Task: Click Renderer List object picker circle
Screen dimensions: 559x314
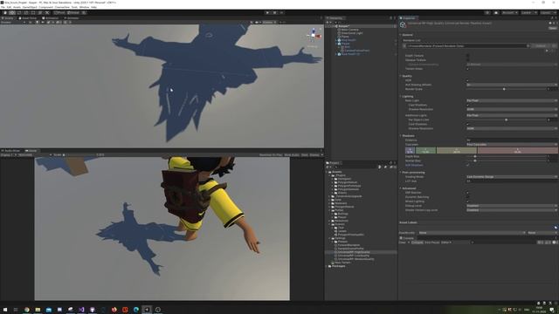Action: 528,46
